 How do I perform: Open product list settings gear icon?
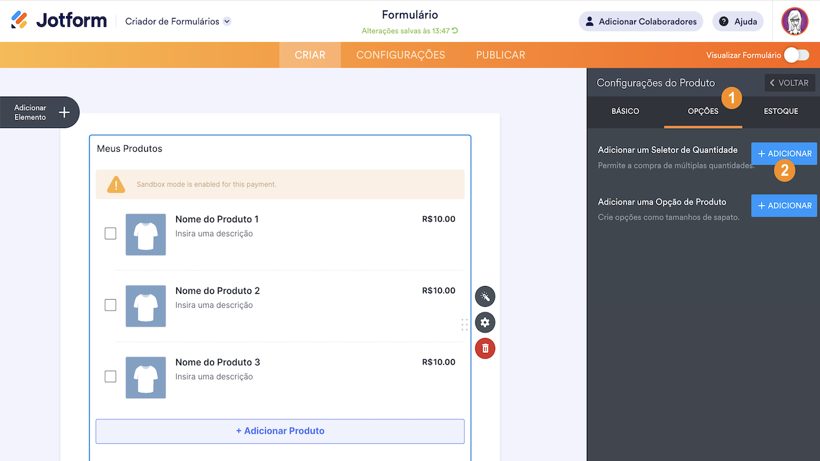[x=485, y=322]
